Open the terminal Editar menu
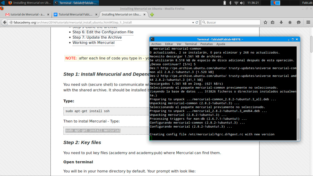The width and height of the screenshot is (313, 176). pos(169,44)
